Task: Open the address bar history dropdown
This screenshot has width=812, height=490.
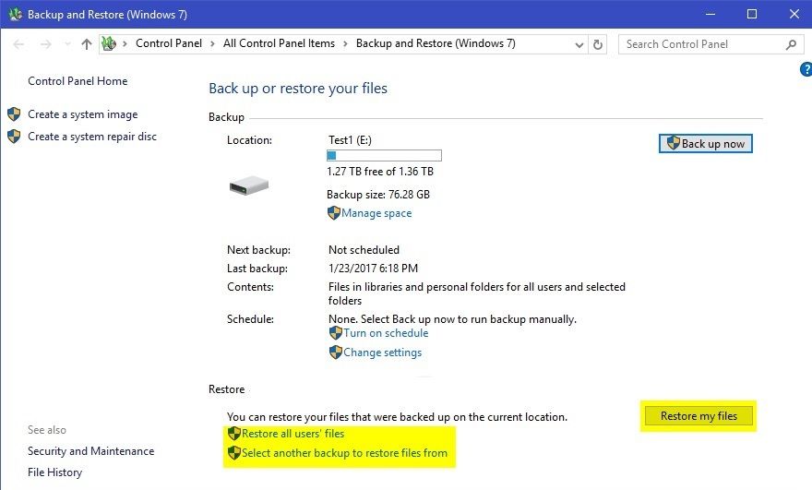Action: click(x=579, y=45)
